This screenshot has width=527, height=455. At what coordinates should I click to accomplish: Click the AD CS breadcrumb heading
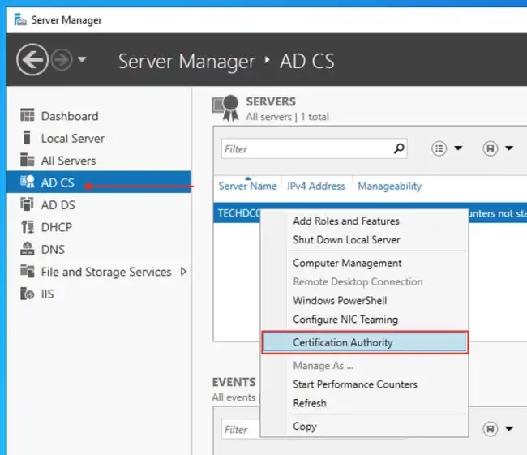click(307, 61)
